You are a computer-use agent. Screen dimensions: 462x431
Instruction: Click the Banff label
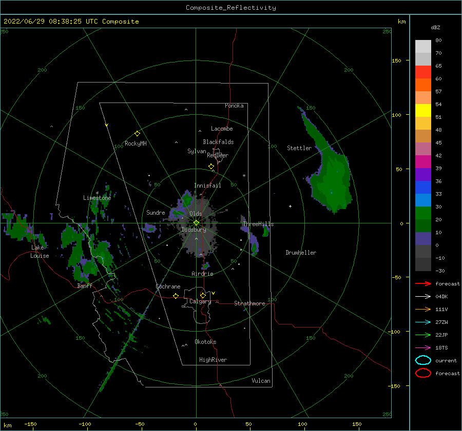tap(85, 286)
